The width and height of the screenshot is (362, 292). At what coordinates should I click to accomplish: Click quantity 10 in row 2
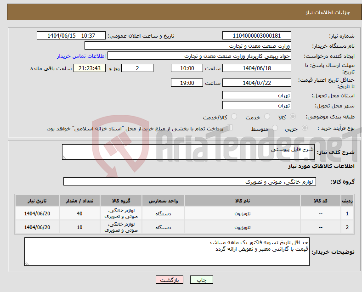(x=79, y=227)
